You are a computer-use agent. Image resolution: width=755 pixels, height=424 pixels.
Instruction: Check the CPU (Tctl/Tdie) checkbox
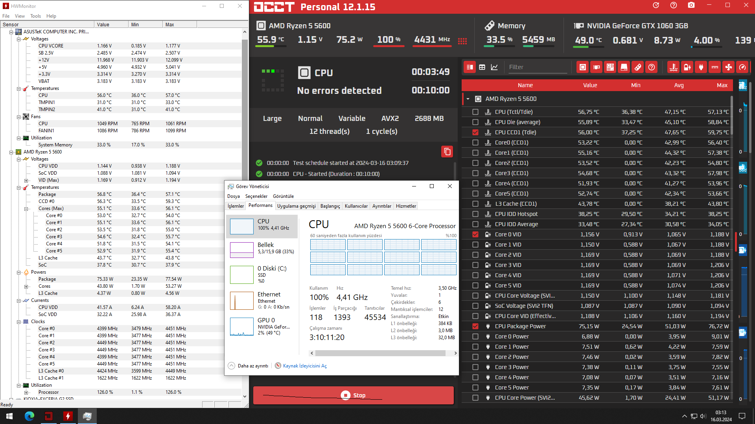pos(475,112)
